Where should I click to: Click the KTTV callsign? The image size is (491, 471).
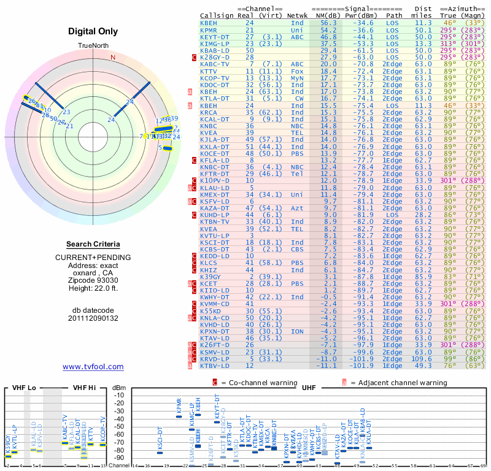tap(209, 71)
